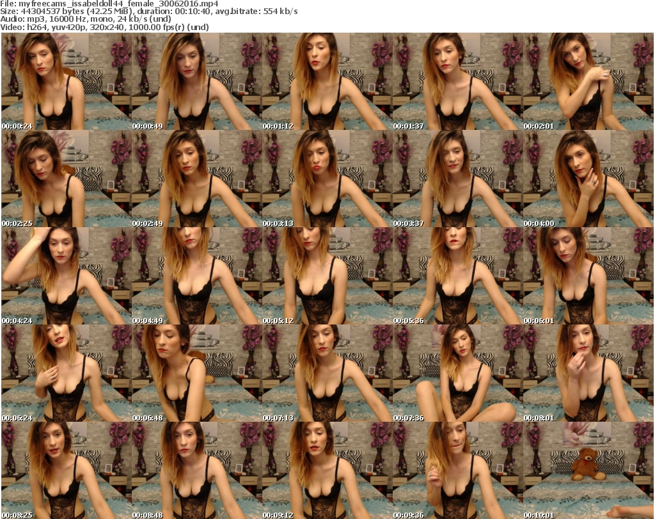Choose the frame at 00:09:12
655x519 pixels.
click(x=327, y=470)
